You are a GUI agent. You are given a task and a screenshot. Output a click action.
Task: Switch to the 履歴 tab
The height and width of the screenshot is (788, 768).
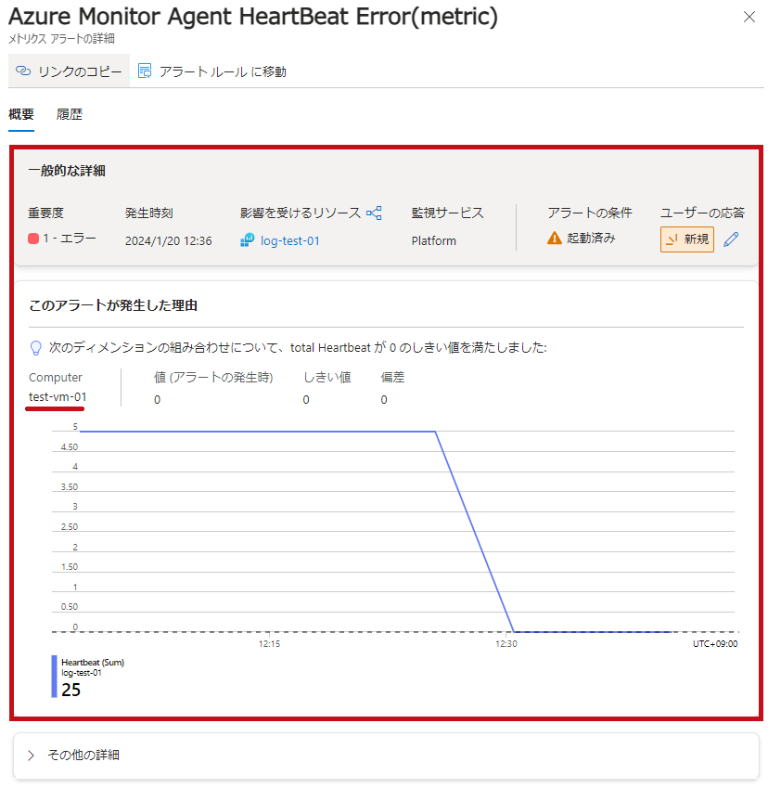[69, 114]
